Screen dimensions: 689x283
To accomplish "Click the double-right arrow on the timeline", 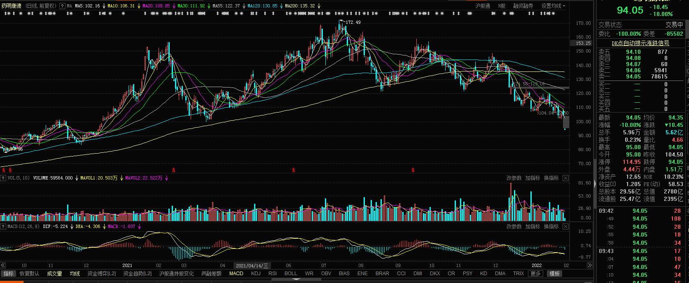I will (x=590, y=265).
